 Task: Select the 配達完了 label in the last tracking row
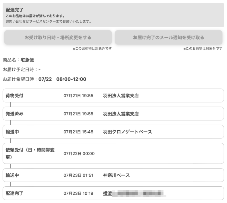[x=14, y=193]
